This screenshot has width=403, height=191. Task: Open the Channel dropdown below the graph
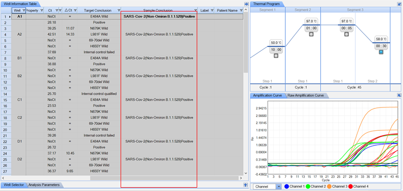pyautogui.click(x=279, y=186)
